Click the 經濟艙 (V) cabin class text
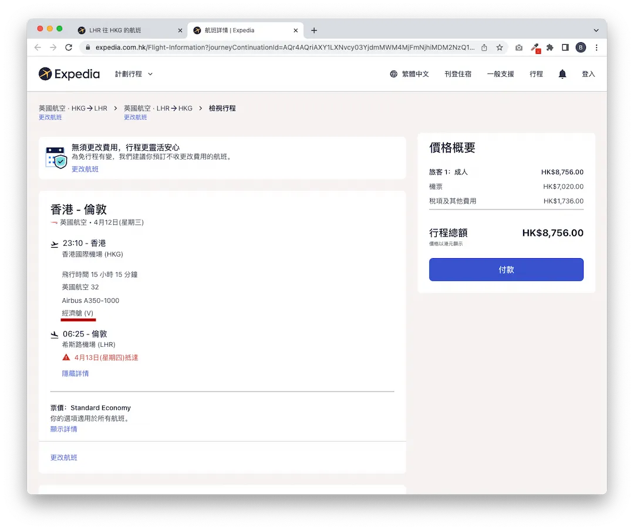 point(77,313)
